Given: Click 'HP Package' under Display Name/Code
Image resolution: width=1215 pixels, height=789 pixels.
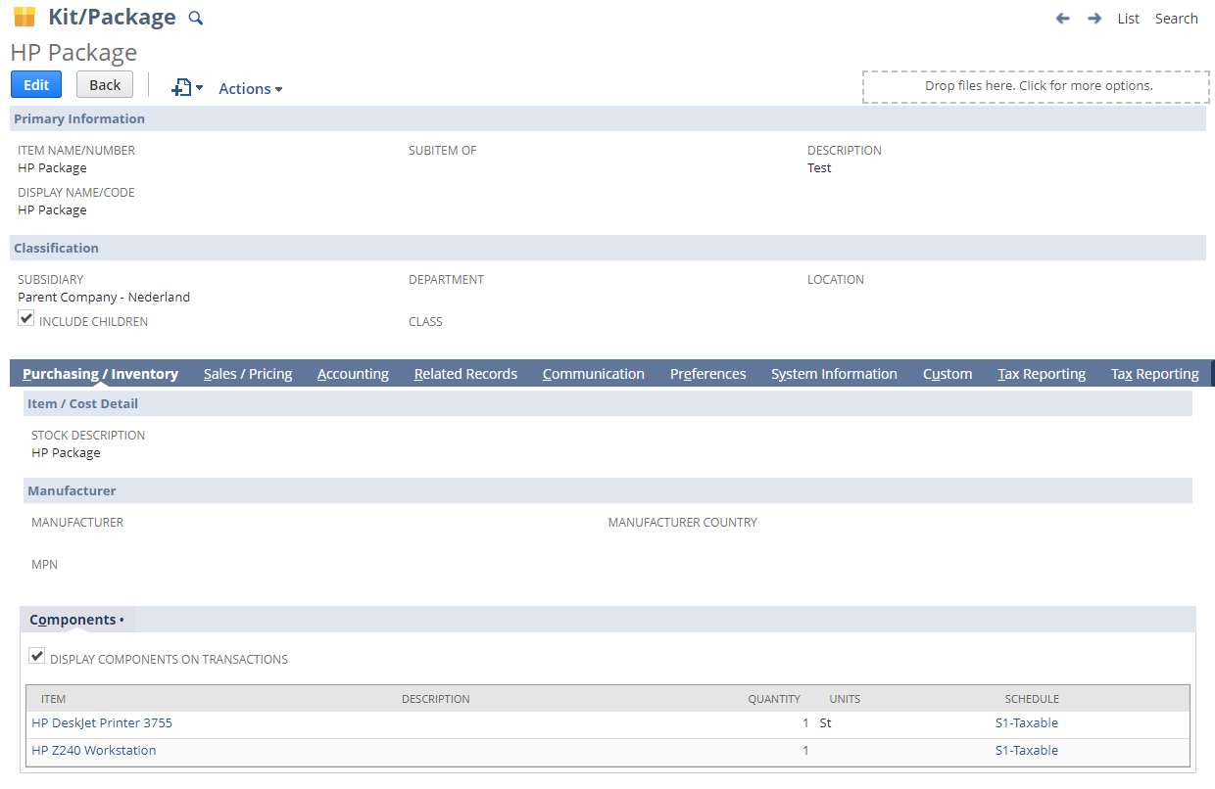Looking at the screenshot, I should click(52, 209).
